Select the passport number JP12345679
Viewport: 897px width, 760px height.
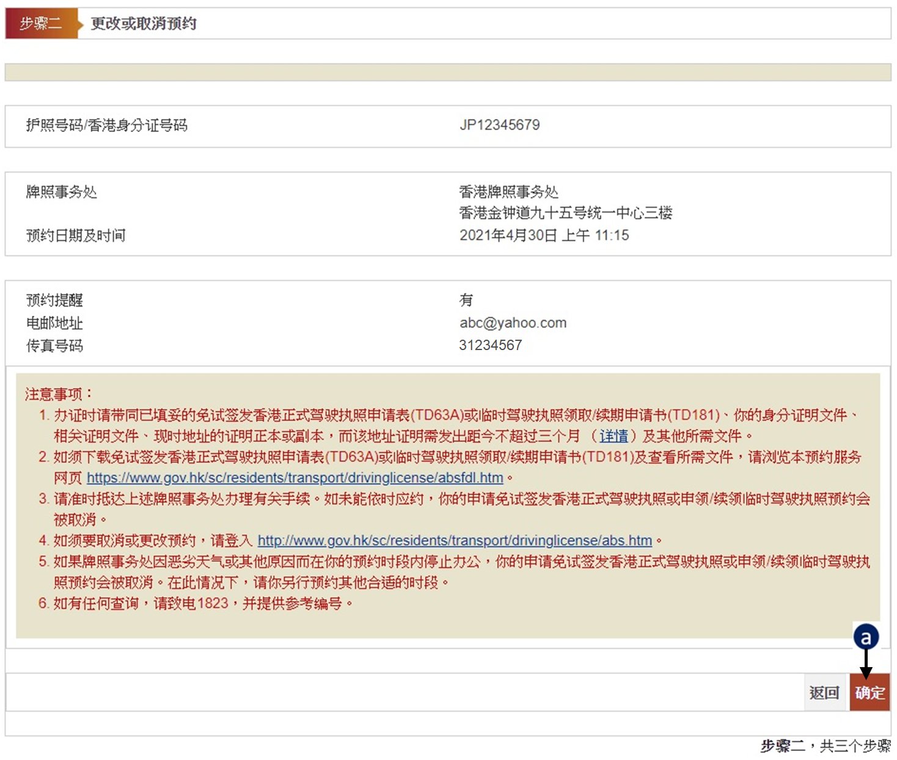pos(499,125)
